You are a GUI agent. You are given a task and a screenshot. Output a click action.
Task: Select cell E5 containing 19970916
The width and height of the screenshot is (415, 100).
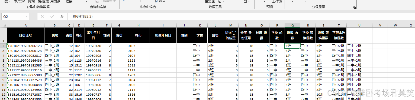click(93, 61)
